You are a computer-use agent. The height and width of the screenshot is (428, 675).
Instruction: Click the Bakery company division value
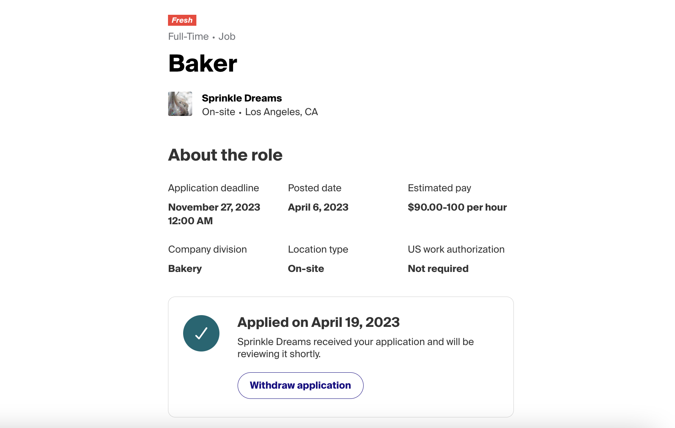[185, 269]
